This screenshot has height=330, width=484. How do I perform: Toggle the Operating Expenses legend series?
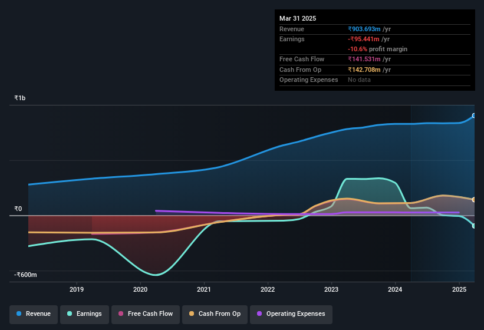(x=291, y=314)
